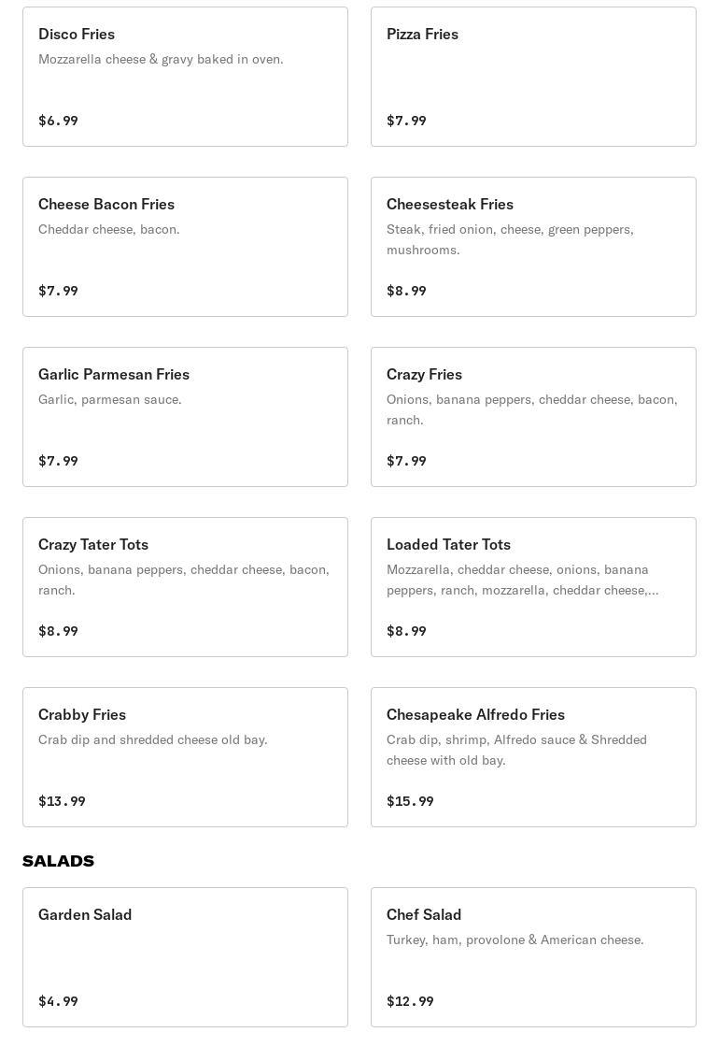Click the SALADS section heading

(58, 861)
